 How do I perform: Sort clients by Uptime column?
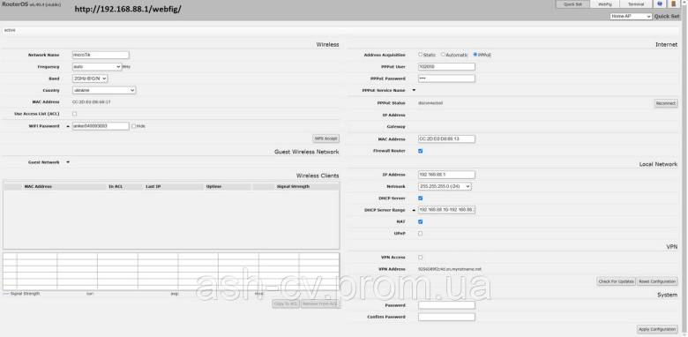(213, 186)
